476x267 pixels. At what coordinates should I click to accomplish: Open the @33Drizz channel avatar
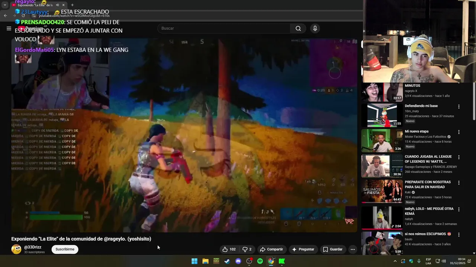[16, 249]
